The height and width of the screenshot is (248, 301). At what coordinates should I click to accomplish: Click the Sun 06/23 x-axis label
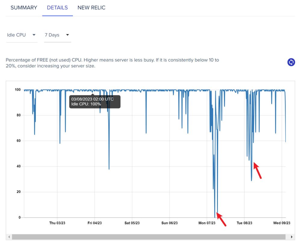click(x=169, y=223)
